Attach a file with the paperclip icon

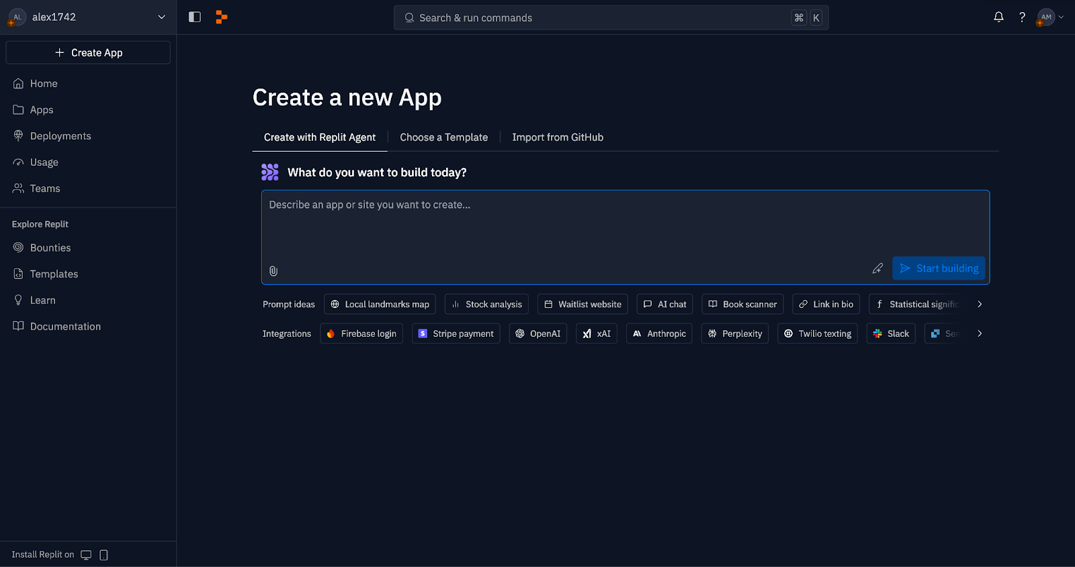tap(273, 271)
